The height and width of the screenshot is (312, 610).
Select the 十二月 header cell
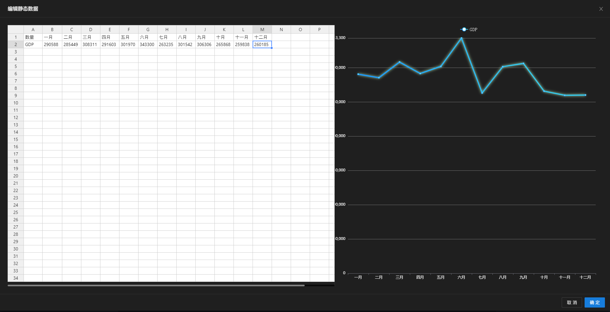coord(262,37)
